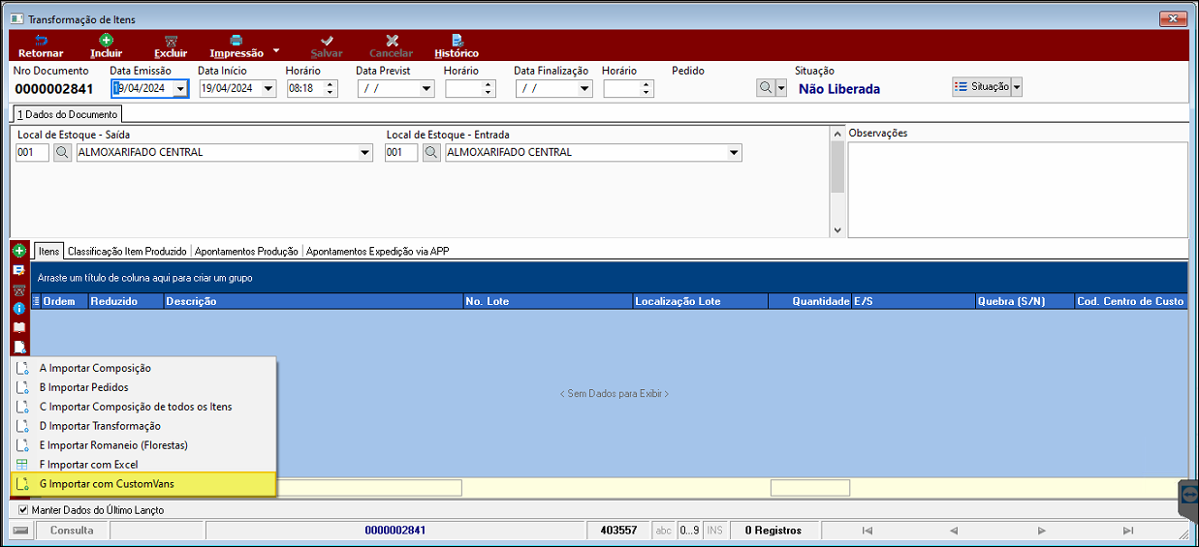Image resolution: width=1199 pixels, height=547 pixels.
Task: Click the delete item icon in side strip
Action: pyautogui.click(x=18, y=289)
